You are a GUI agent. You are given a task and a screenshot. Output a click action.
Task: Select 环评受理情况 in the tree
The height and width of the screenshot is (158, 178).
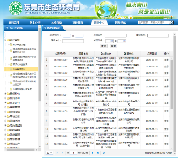[19, 69]
